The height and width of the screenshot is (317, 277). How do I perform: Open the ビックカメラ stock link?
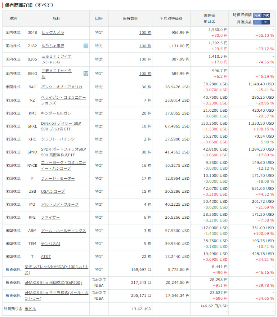[x=53, y=32]
